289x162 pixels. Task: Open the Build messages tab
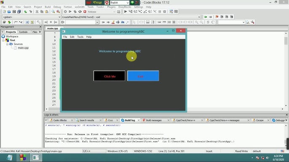coord(154,120)
